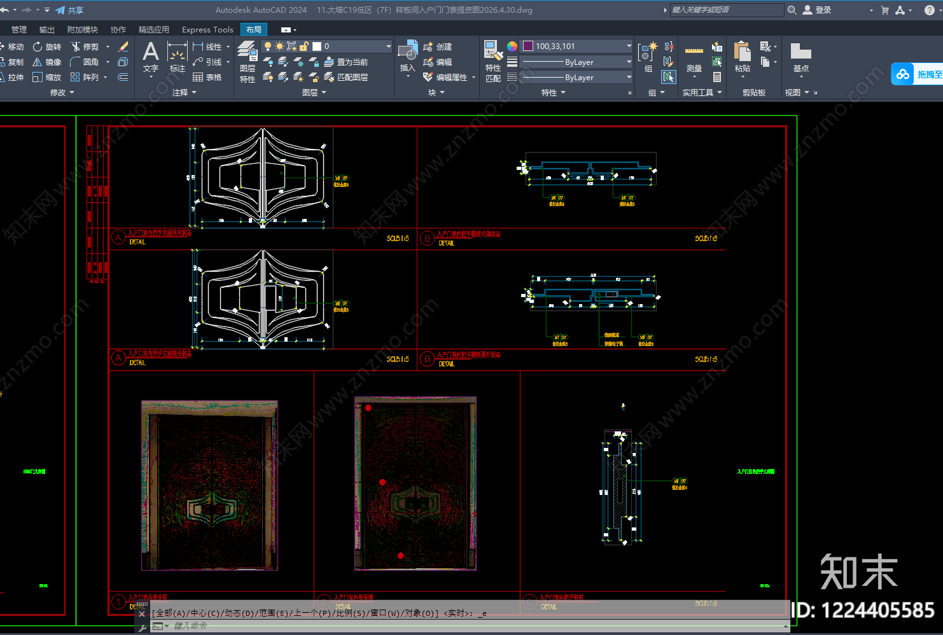This screenshot has width=943, height=635.
Task: Click the Match Properties (特性匹配) icon
Action: (x=493, y=62)
